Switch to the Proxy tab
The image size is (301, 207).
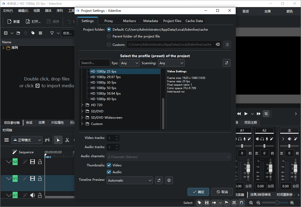[109, 21]
